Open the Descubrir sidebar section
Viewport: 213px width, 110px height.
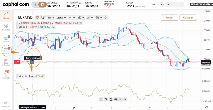point(6,27)
